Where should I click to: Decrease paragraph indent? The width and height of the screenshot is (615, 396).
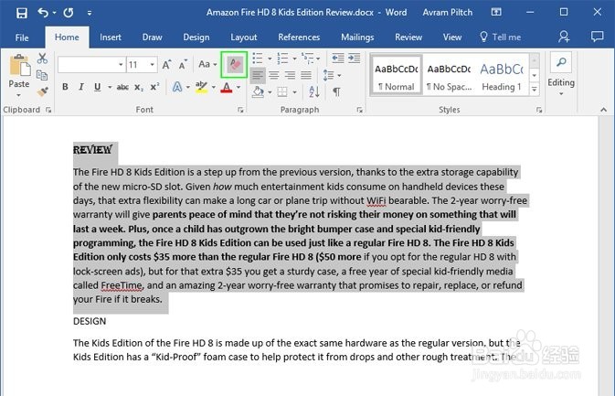point(338,59)
